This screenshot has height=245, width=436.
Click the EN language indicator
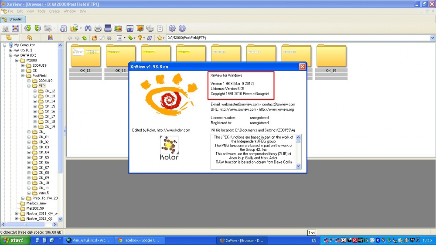314,240
